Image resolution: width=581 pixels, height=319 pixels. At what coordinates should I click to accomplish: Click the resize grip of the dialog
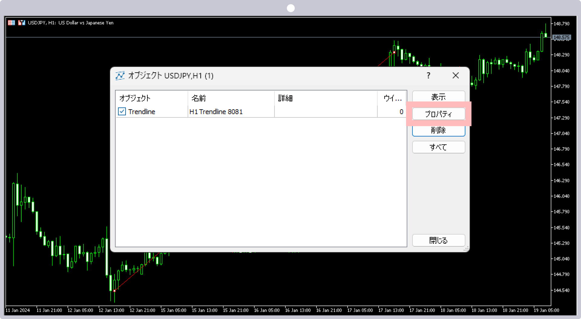(x=466, y=249)
